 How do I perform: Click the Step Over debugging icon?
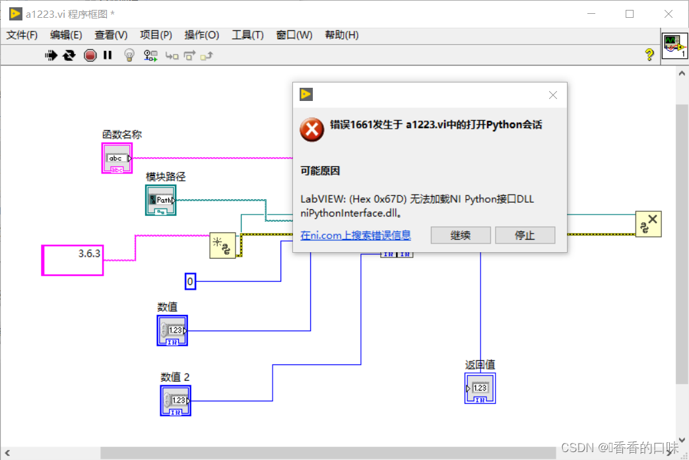(190, 55)
